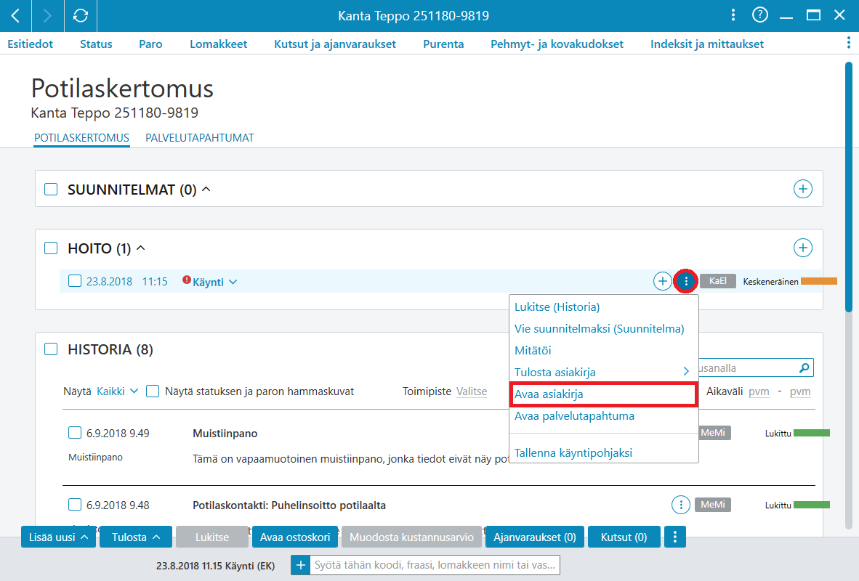Click red warning icon beside Käynti
Viewport: 859px width, 581px height.
coord(186,280)
